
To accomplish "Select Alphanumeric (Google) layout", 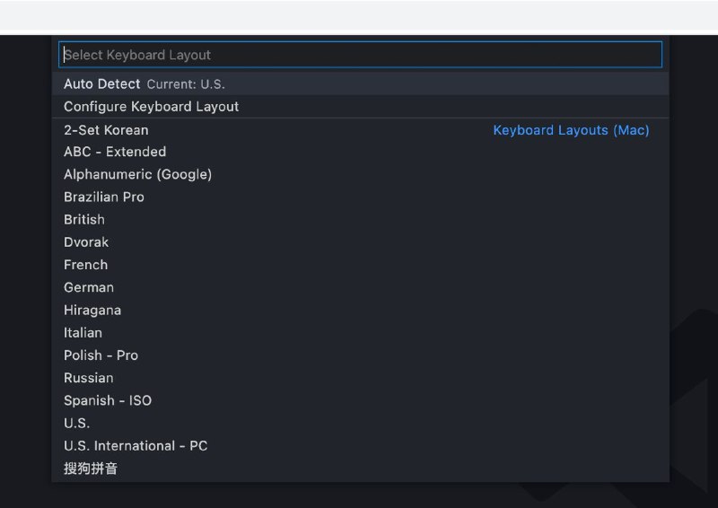I will click(x=137, y=174).
